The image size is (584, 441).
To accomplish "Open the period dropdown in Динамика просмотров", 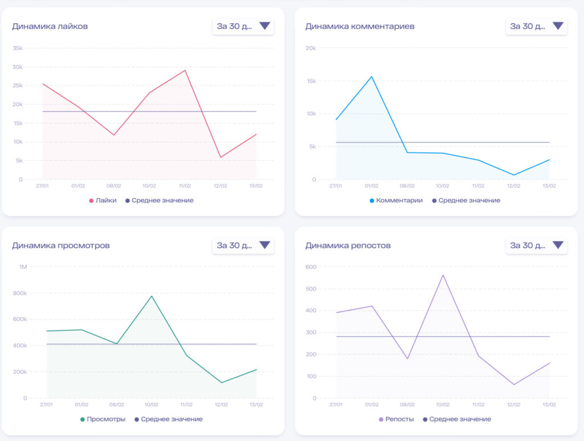I will tap(243, 245).
